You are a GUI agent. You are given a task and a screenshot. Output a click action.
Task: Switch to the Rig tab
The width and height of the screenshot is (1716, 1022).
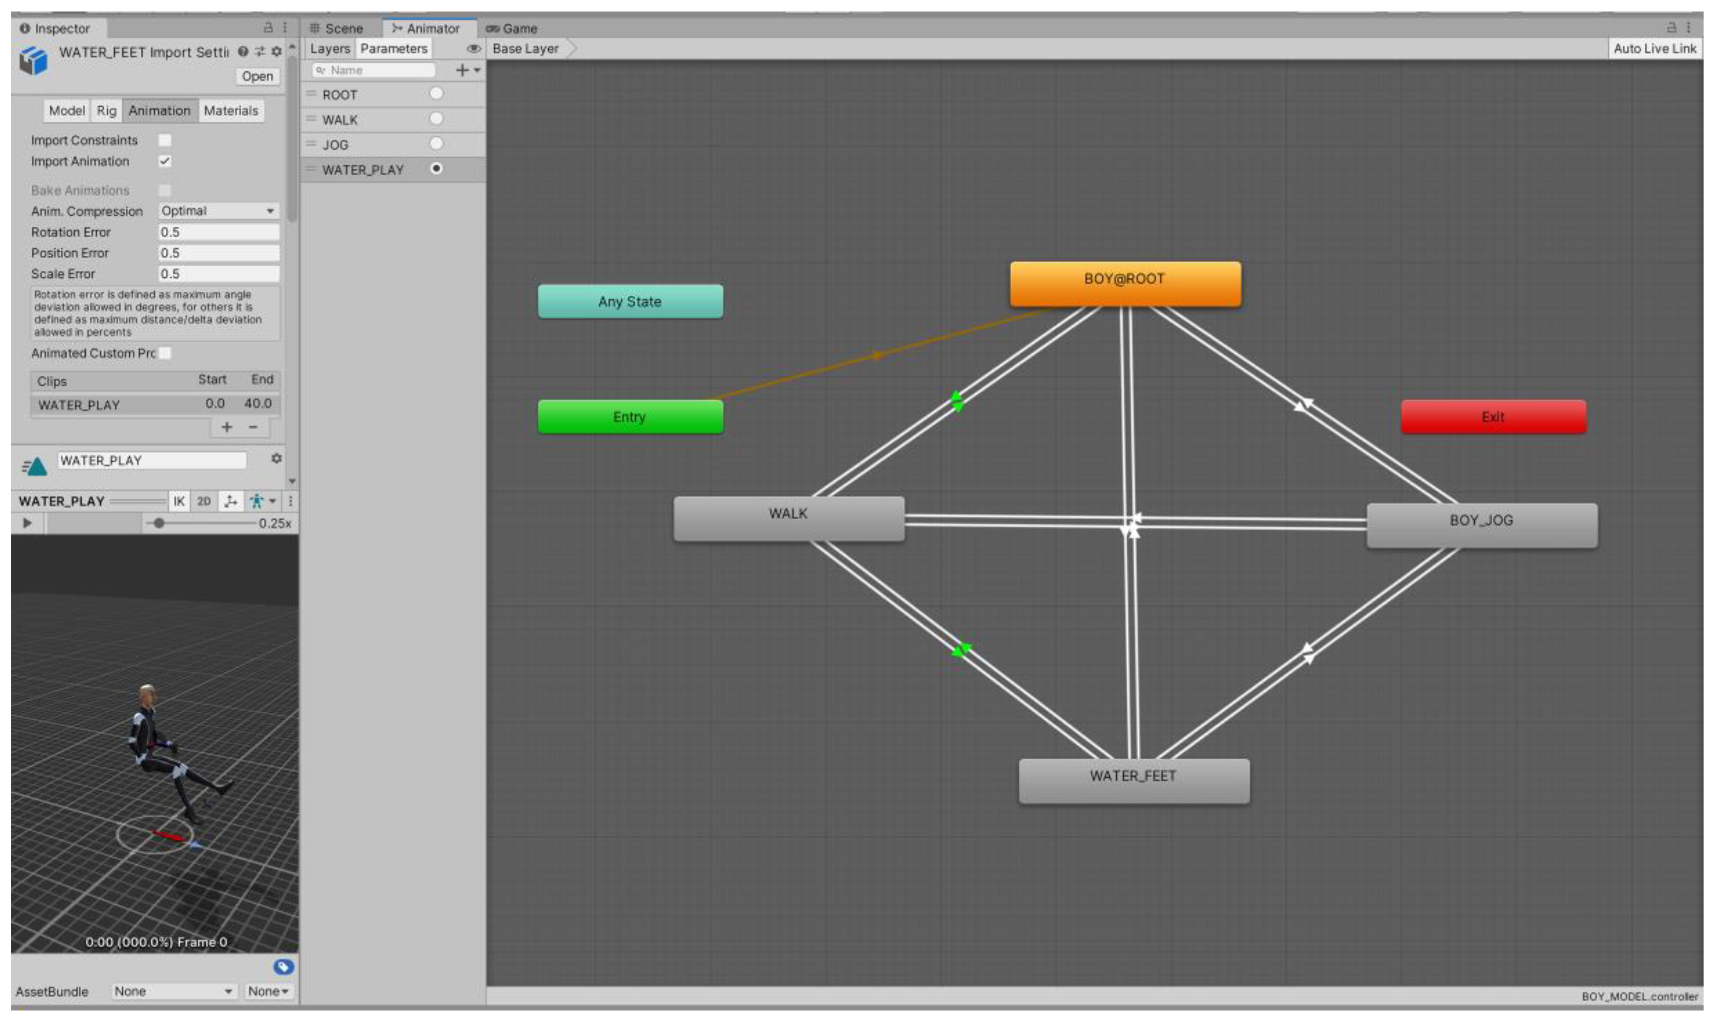coord(106,111)
